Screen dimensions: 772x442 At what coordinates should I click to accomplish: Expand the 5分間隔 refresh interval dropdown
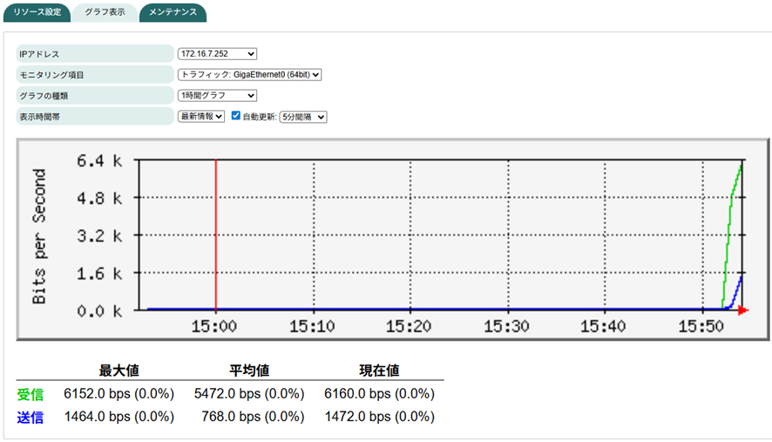pos(301,116)
